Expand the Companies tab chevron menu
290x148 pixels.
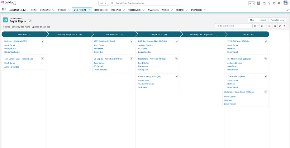point(53,10)
